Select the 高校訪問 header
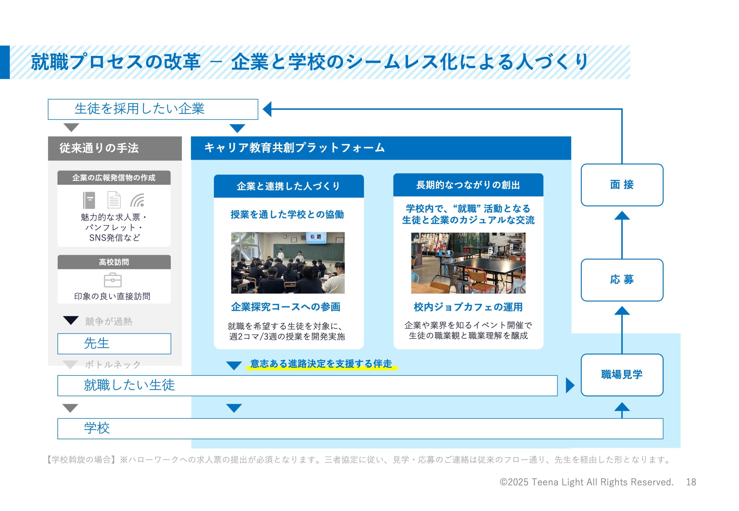Viewport: 739px width, 511px height. pos(114,262)
